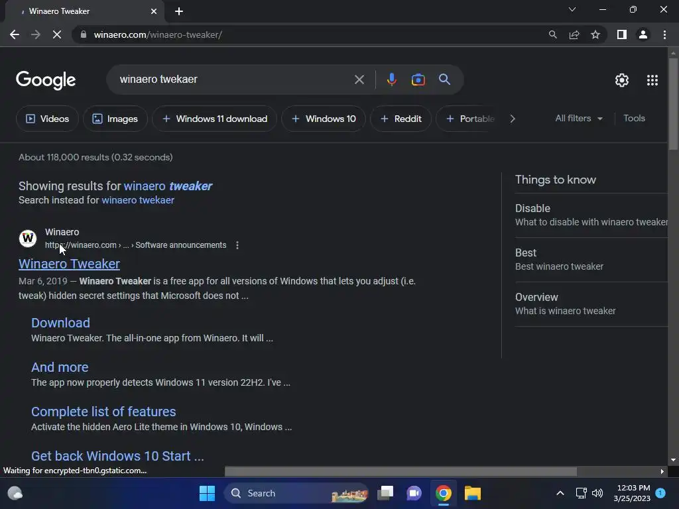Add Windows 10 filter chip
This screenshot has width=679, height=509.
(324, 119)
